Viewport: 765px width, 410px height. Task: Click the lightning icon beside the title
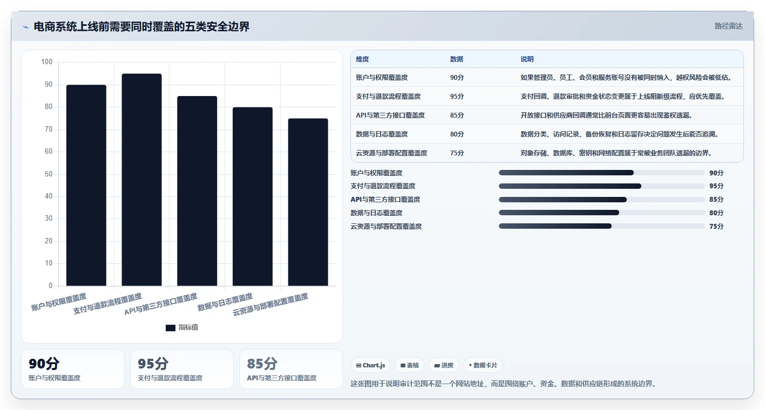tap(25, 27)
